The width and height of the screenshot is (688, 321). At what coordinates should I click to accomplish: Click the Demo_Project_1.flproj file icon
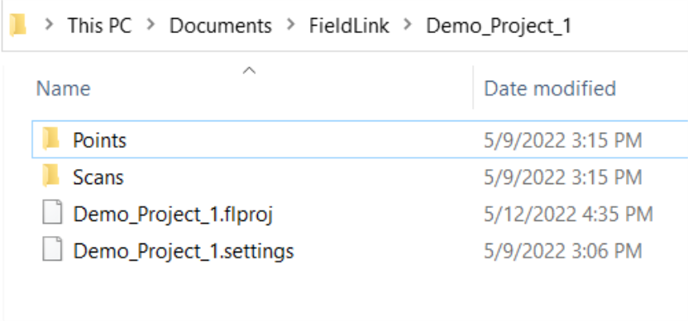pyautogui.click(x=52, y=213)
